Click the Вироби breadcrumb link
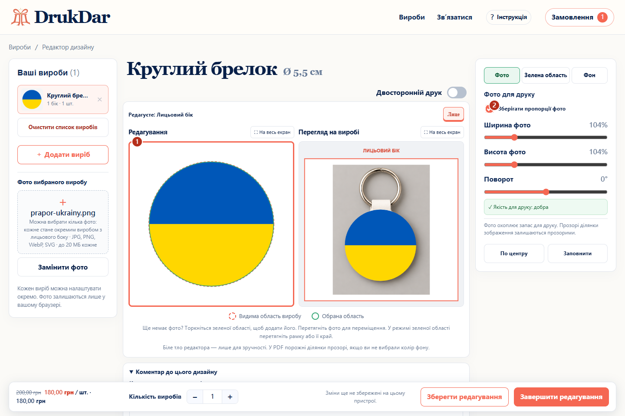Image resolution: width=625 pixels, height=416 pixels. pos(20,47)
